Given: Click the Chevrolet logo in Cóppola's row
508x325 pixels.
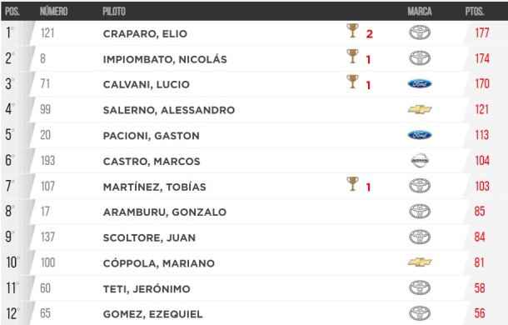Looking at the screenshot, I should click(x=420, y=262).
